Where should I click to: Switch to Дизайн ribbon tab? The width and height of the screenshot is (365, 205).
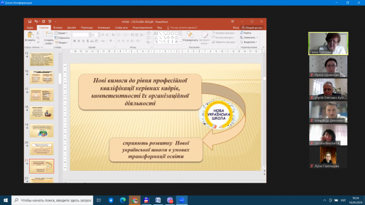click(71, 28)
